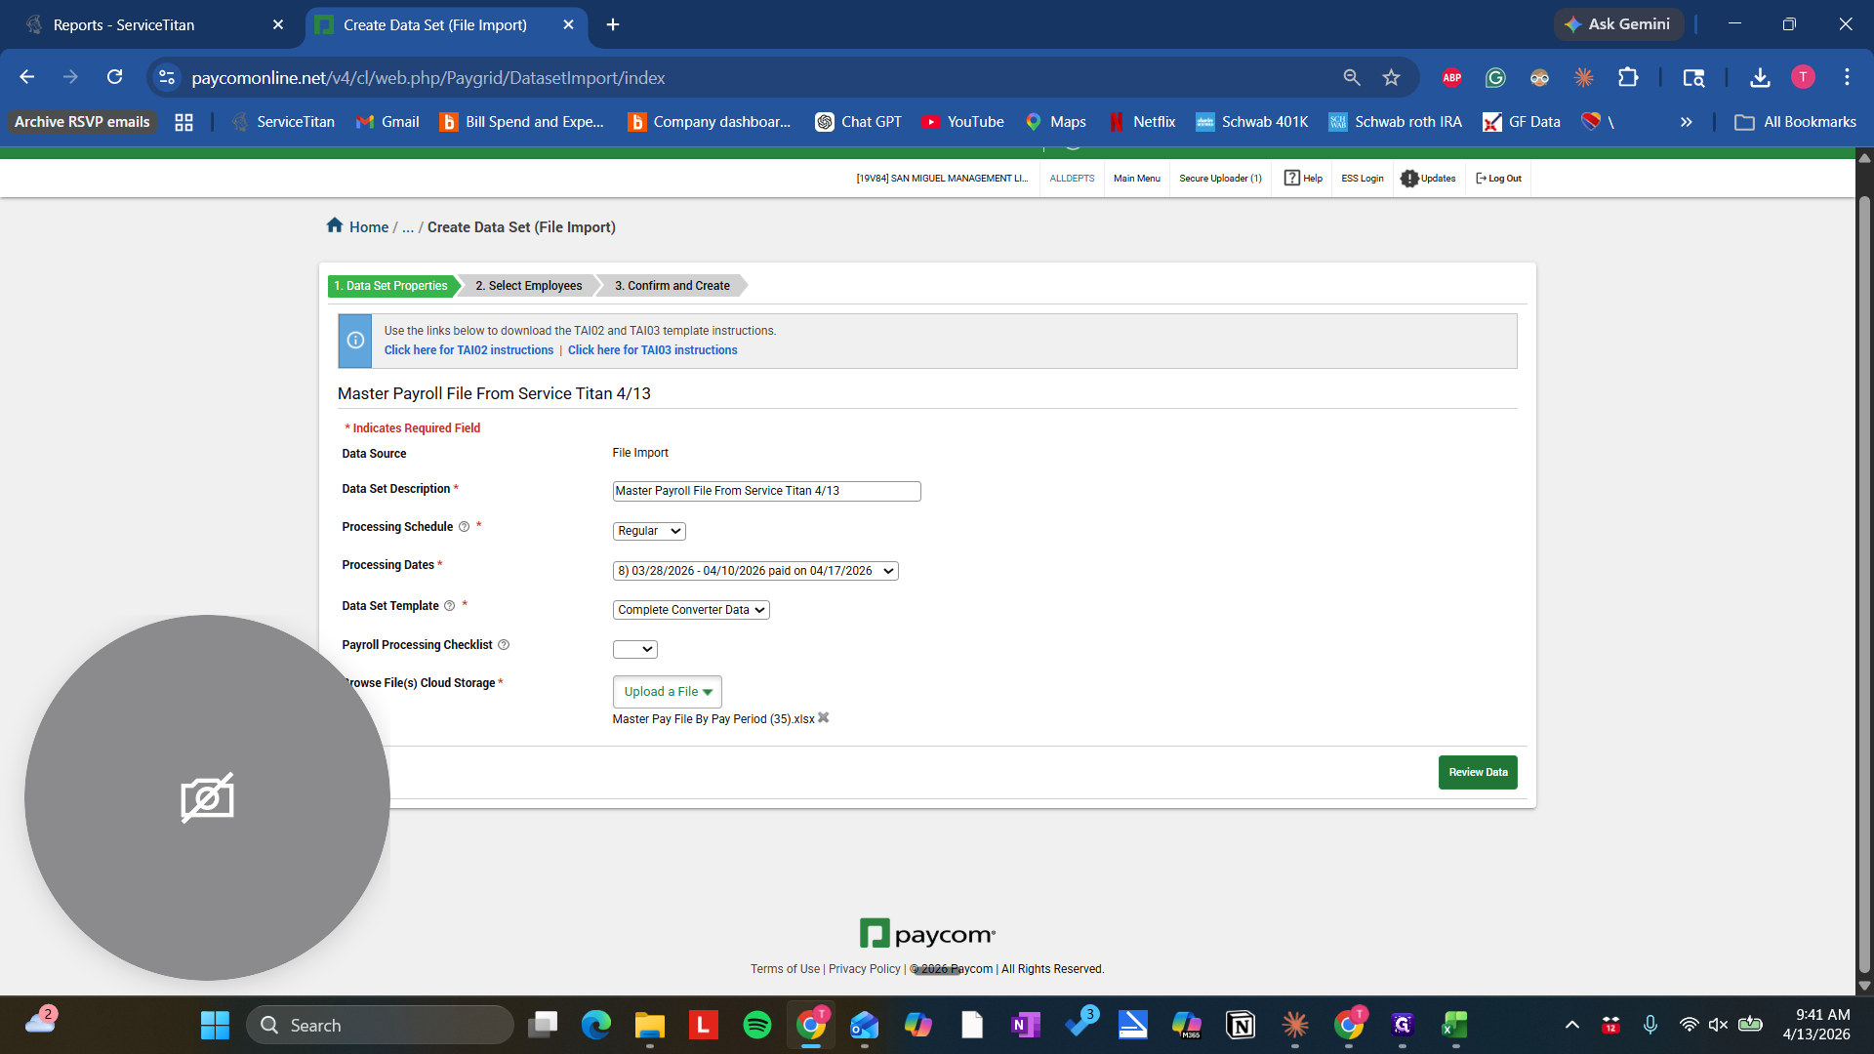Open the Processing Dates dropdown
This screenshot has width=1874, height=1054.
[754, 570]
